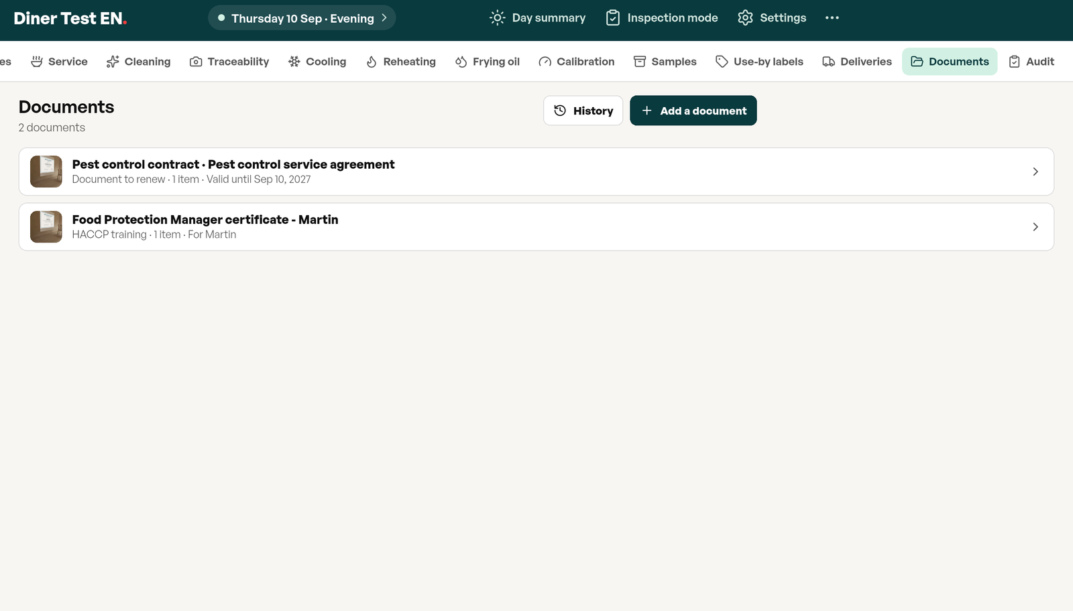Click the plus icon in Add a document
Screen dimensions: 1073x611
[646, 111]
